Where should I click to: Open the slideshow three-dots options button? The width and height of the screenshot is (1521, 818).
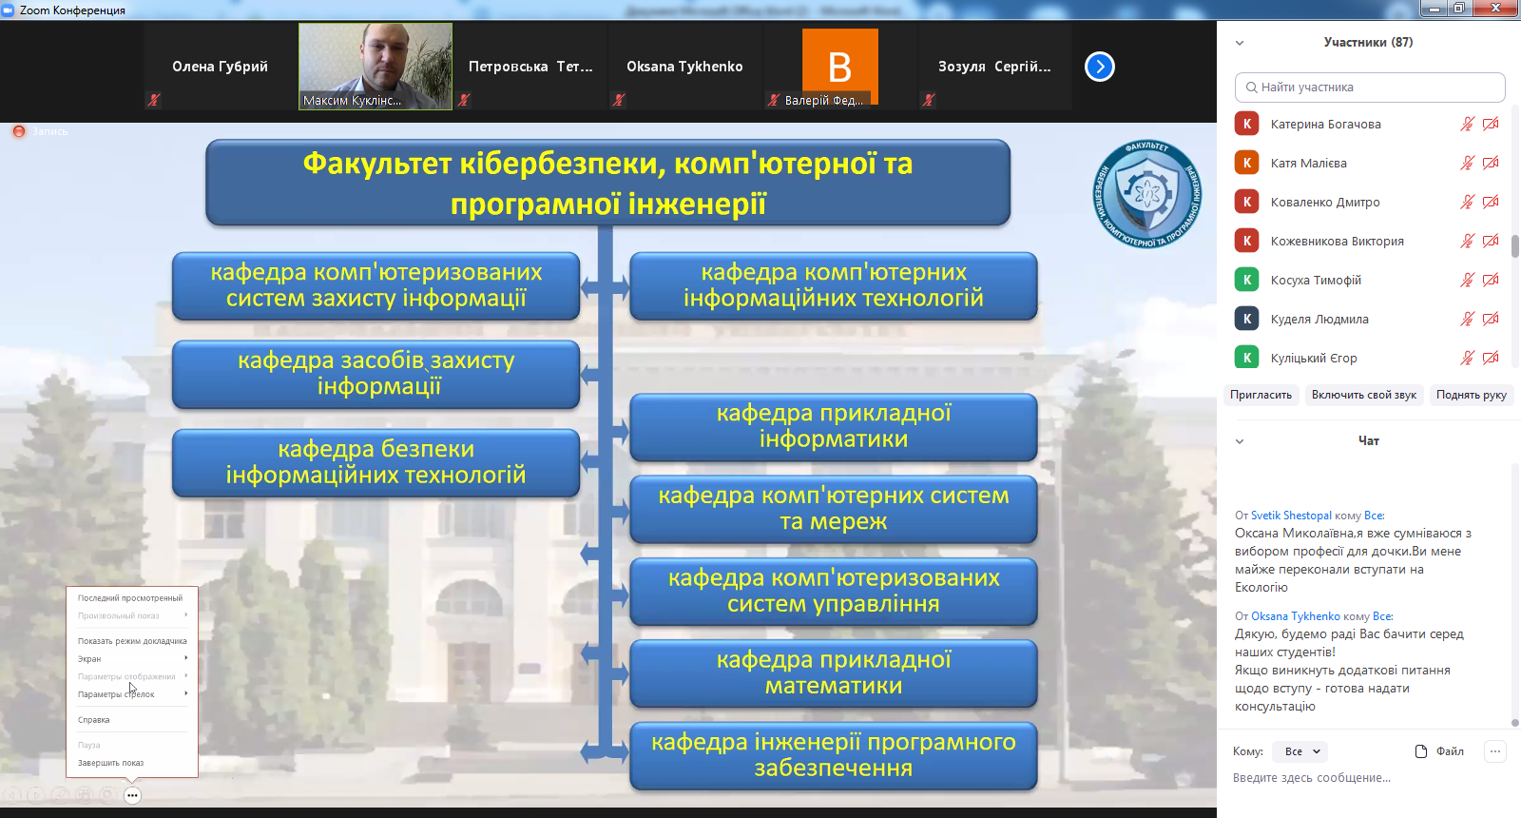(x=132, y=795)
